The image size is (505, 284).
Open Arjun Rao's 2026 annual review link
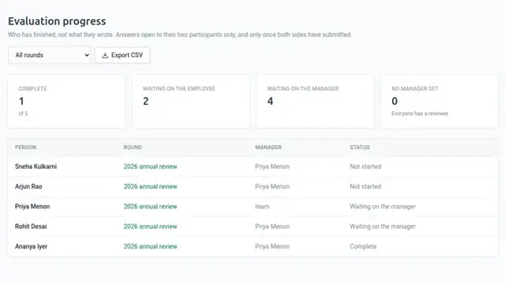pyautogui.click(x=151, y=186)
